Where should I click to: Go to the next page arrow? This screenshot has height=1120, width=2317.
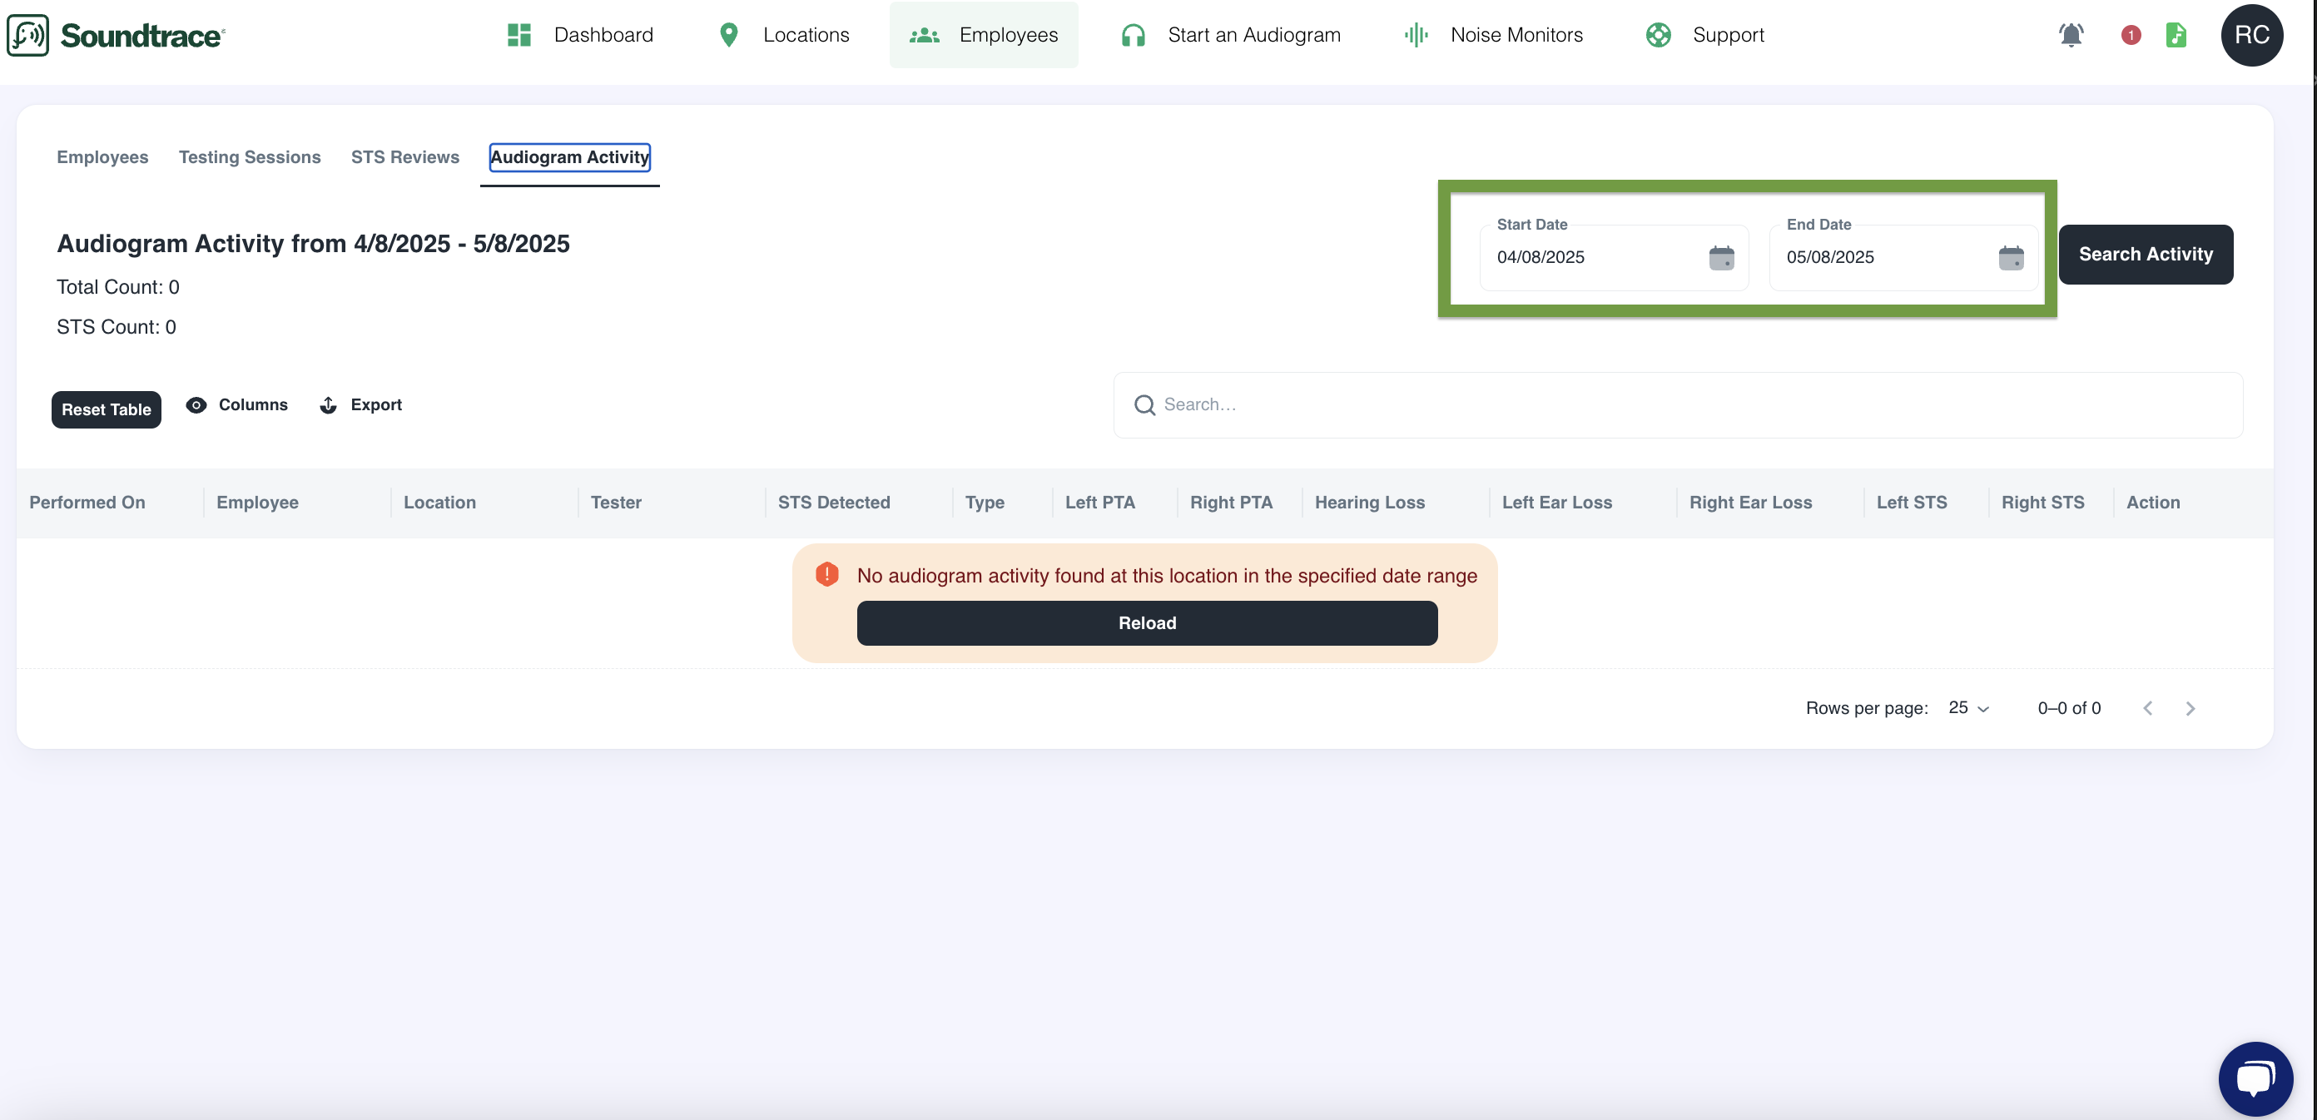point(2190,708)
